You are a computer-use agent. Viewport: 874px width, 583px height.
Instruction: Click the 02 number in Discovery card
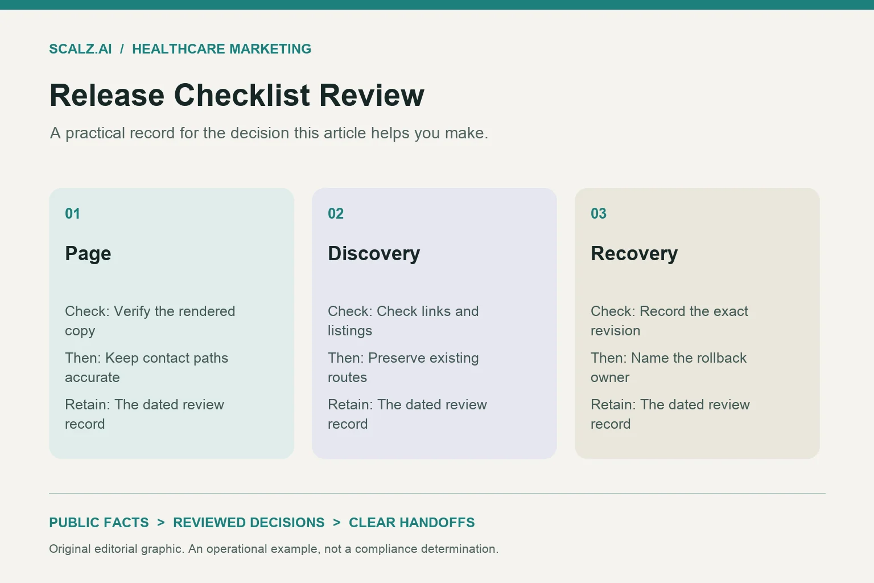(x=336, y=214)
